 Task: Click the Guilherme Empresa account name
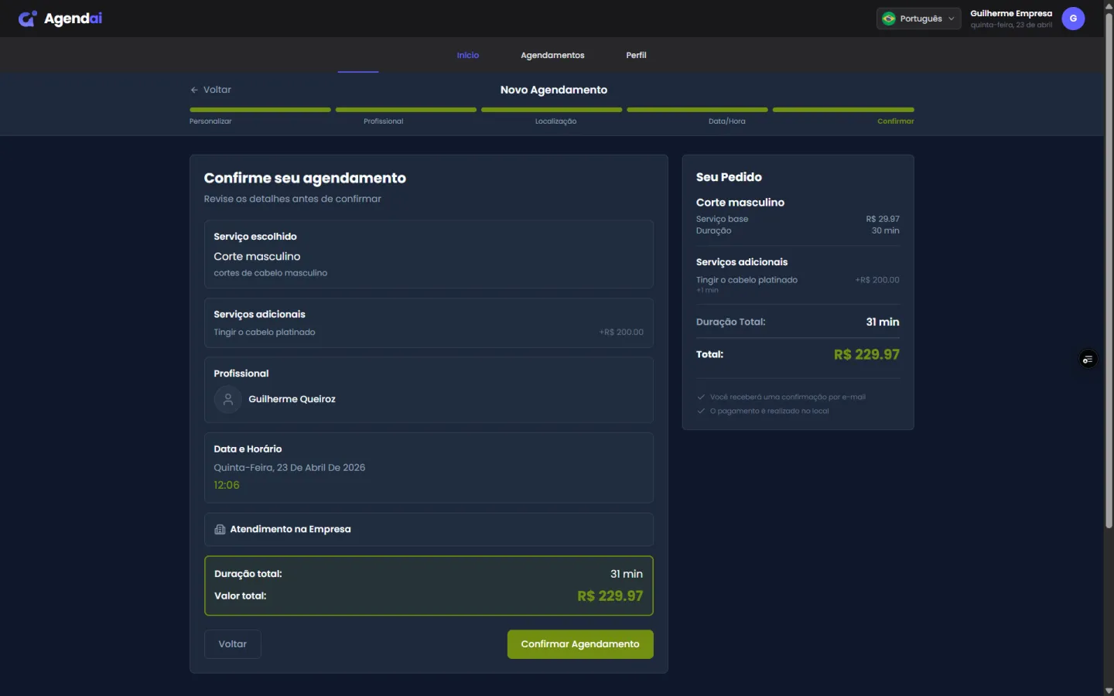(1011, 13)
